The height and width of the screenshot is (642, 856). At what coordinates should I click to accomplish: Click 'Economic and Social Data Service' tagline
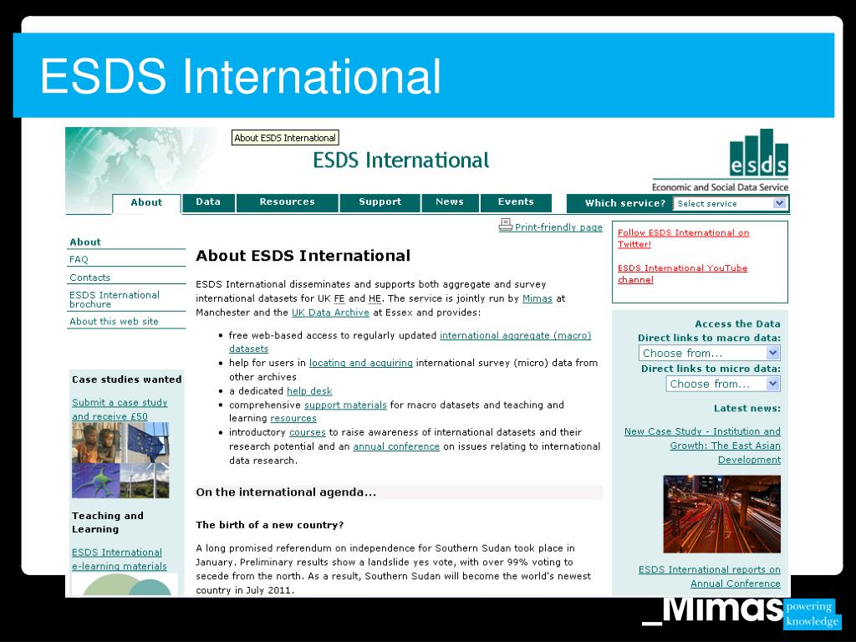720,187
